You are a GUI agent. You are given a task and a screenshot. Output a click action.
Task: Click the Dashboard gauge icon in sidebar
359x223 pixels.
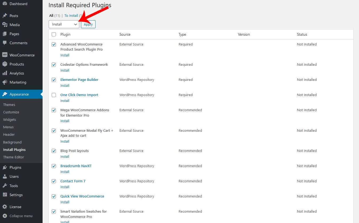point(5,4)
